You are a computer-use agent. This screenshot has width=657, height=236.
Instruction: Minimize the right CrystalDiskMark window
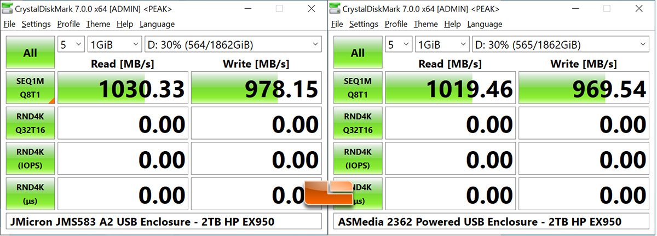click(575, 9)
